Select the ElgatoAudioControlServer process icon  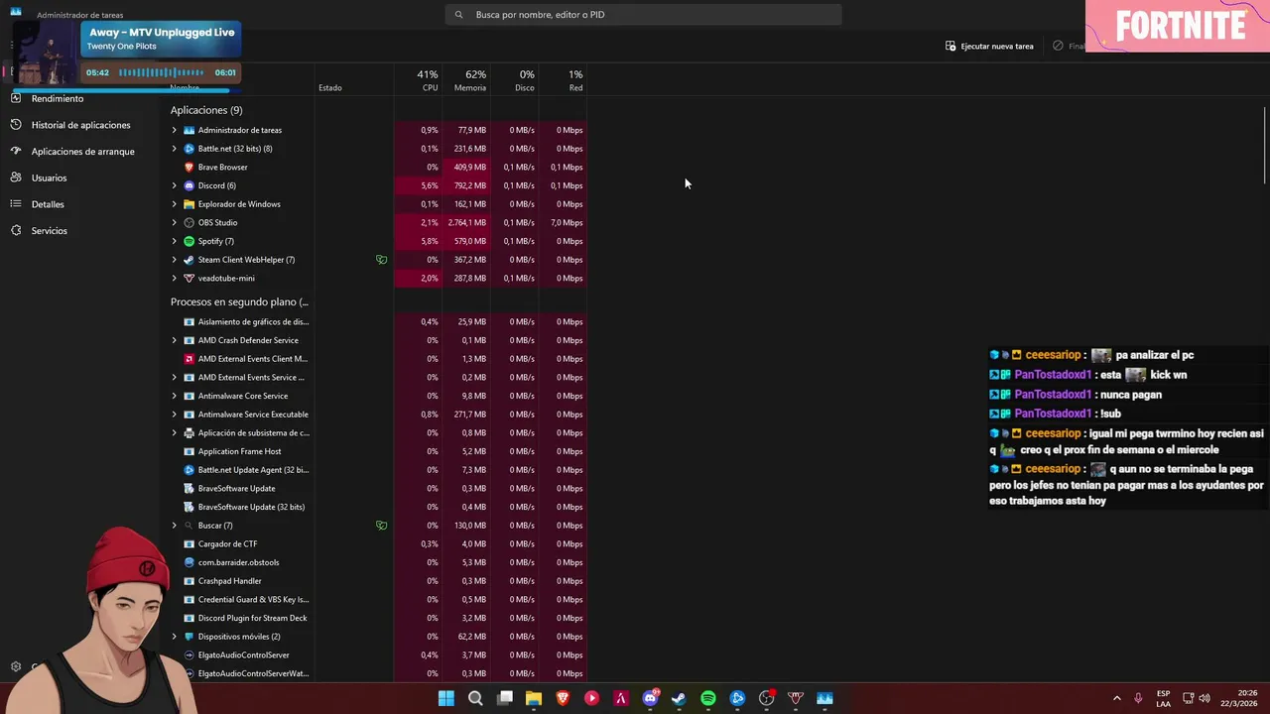(190, 654)
